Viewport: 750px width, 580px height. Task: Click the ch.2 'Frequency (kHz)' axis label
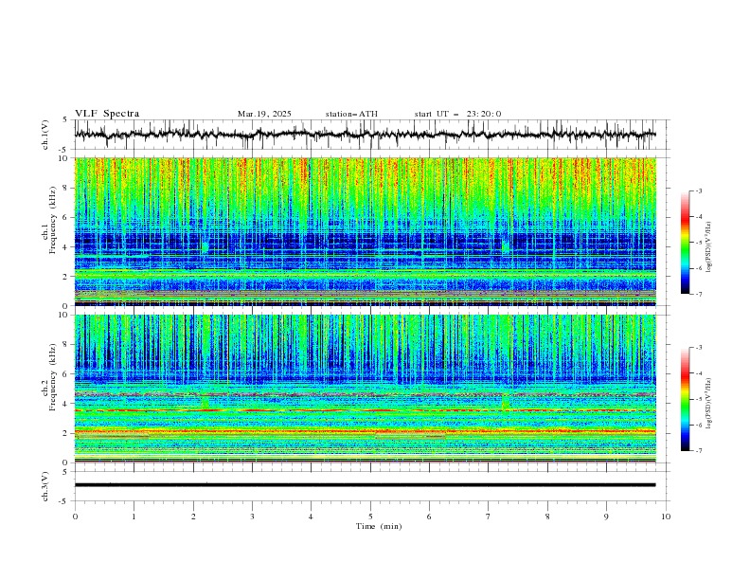[x=53, y=376]
